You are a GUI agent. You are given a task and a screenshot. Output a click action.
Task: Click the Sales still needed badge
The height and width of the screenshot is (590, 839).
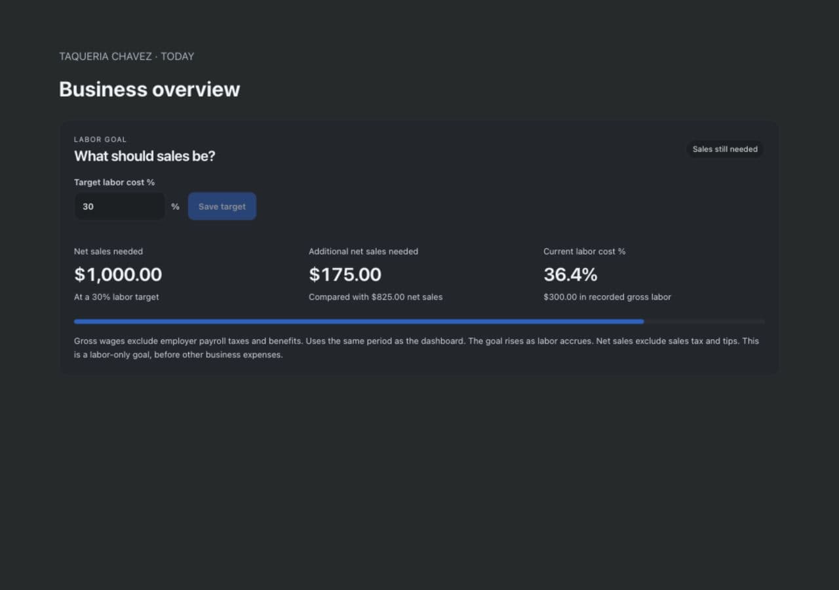point(725,149)
